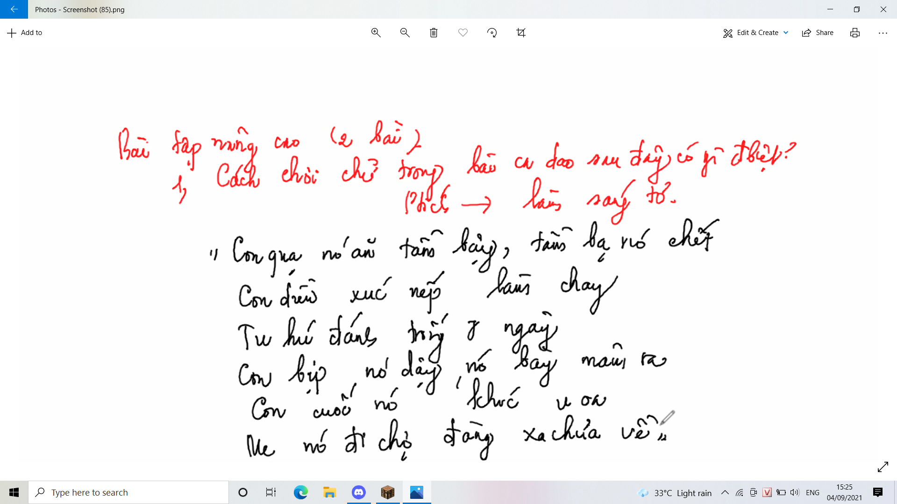Open Task View on taskbar
This screenshot has height=504, width=897.
click(x=271, y=492)
